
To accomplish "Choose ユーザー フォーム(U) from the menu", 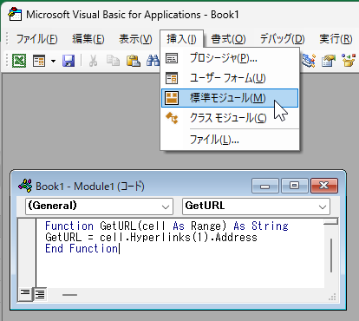I will click(x=230, y=78).
